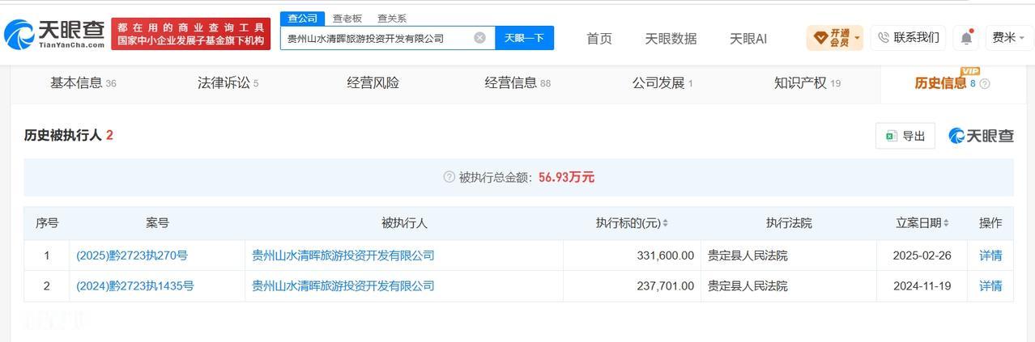Open the 公司发展 tab
The width and height of the screenshot is (1035, 342).
click(662, 82)
